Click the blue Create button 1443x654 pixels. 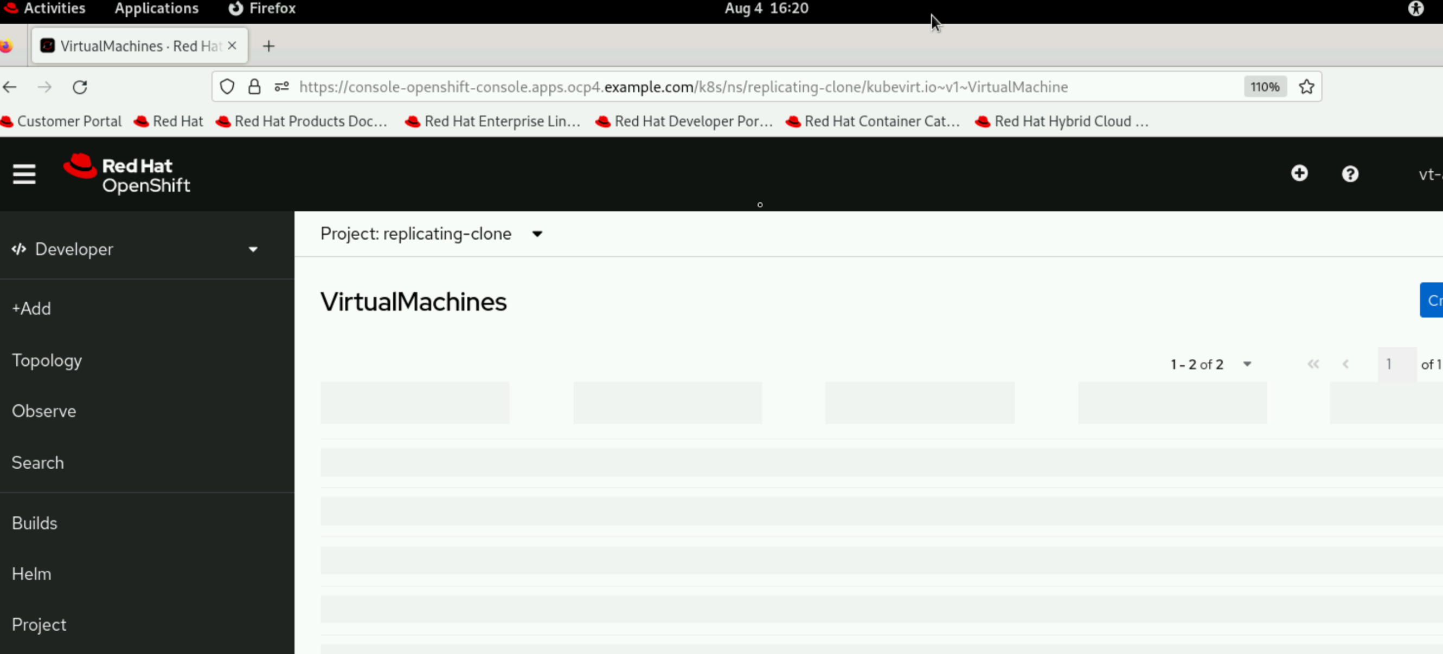(1431, 300)
